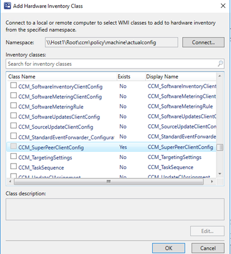This screenshot has height=254, width=231.
Task: Enable CCM_SourceUpdateClientConfig class checkbox
Action: click(x=13, y=126)
